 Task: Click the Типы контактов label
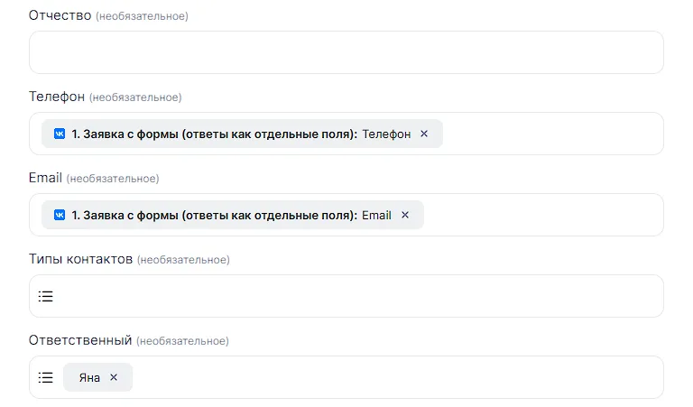[81, 259]
